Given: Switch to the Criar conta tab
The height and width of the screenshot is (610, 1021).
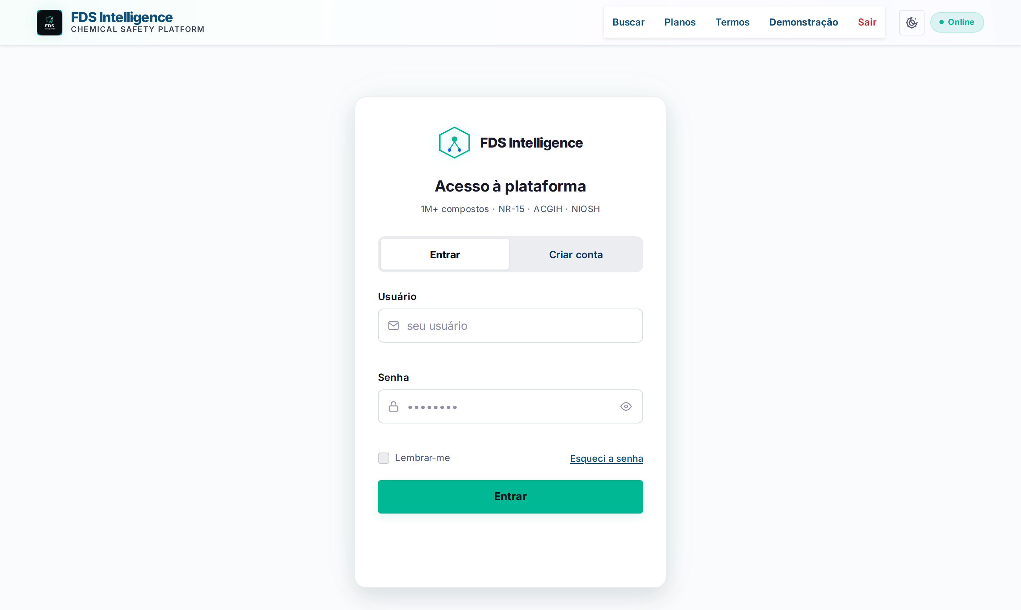Looking at the screenshot, I should point(576,254).
